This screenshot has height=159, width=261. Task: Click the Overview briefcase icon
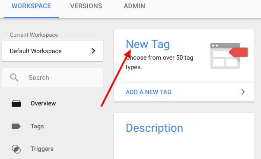point(16,103)
